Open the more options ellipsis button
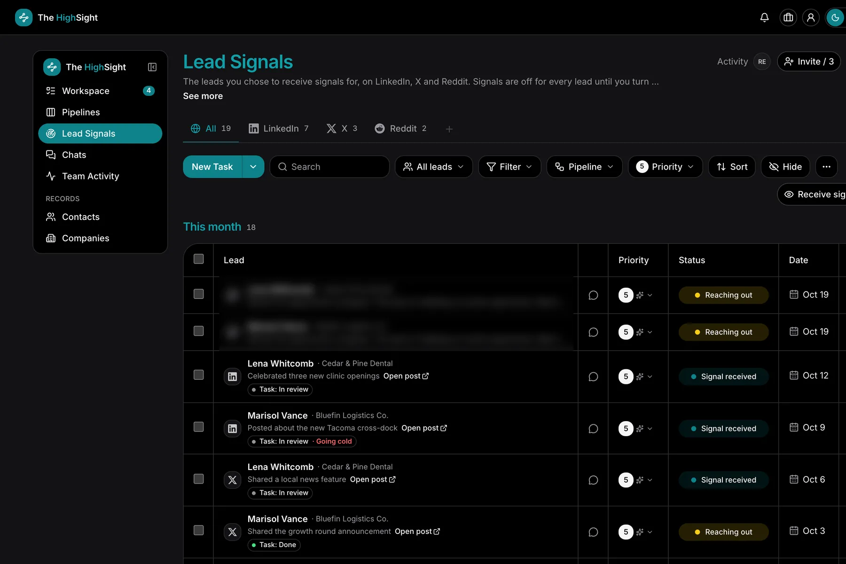 pyautogui.click(x=826, y=167)
